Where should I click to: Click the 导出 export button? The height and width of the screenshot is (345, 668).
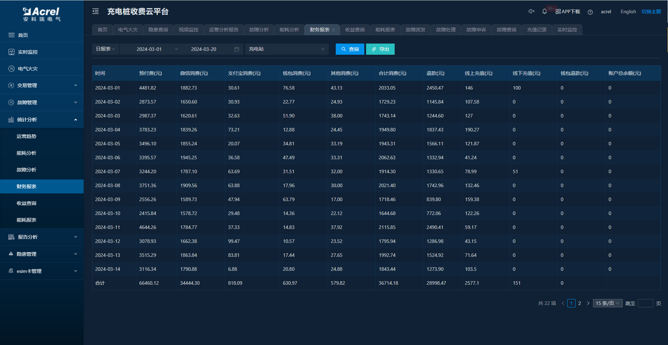(x=380, y=49)
